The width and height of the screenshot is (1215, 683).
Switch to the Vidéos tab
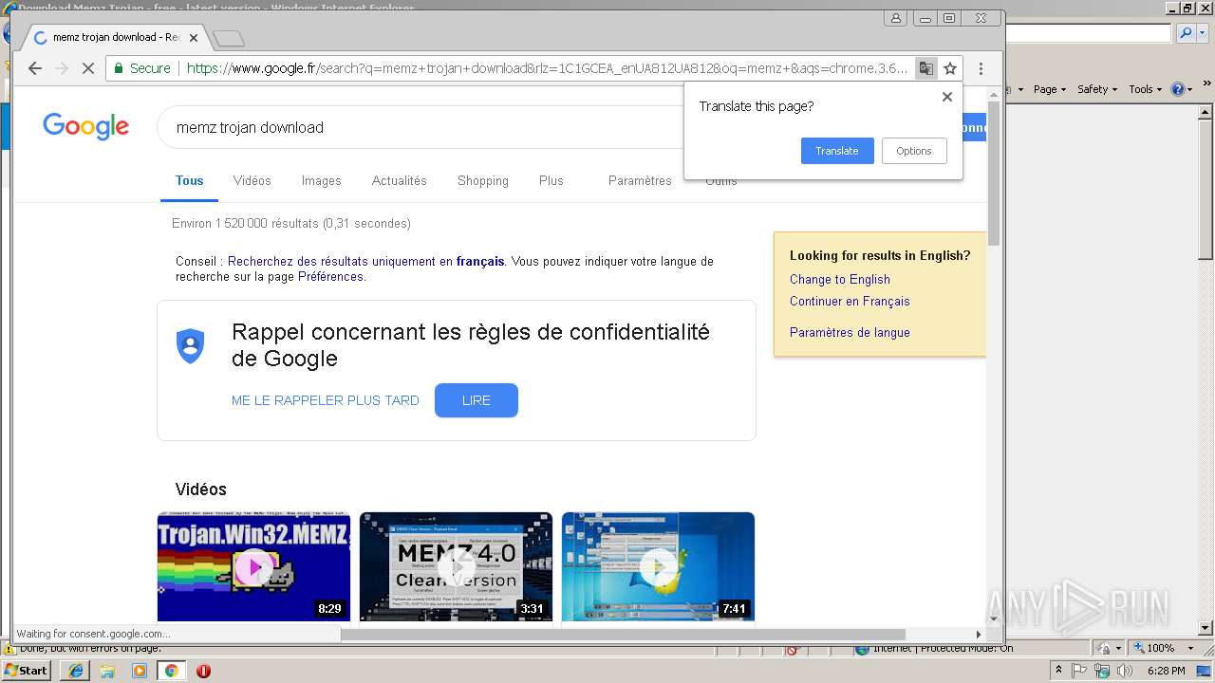[252, 180]
